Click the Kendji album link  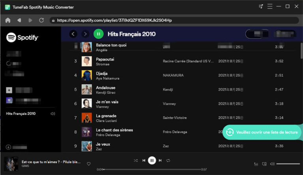pos(168,89)
